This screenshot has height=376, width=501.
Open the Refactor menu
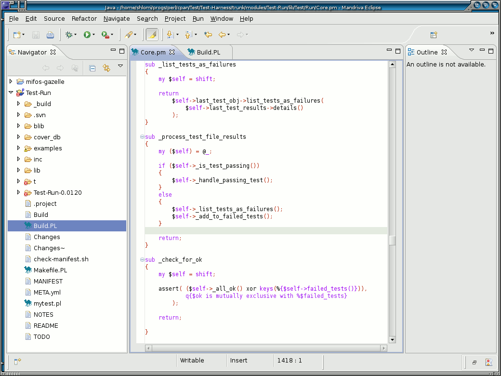tap(84, 19)
